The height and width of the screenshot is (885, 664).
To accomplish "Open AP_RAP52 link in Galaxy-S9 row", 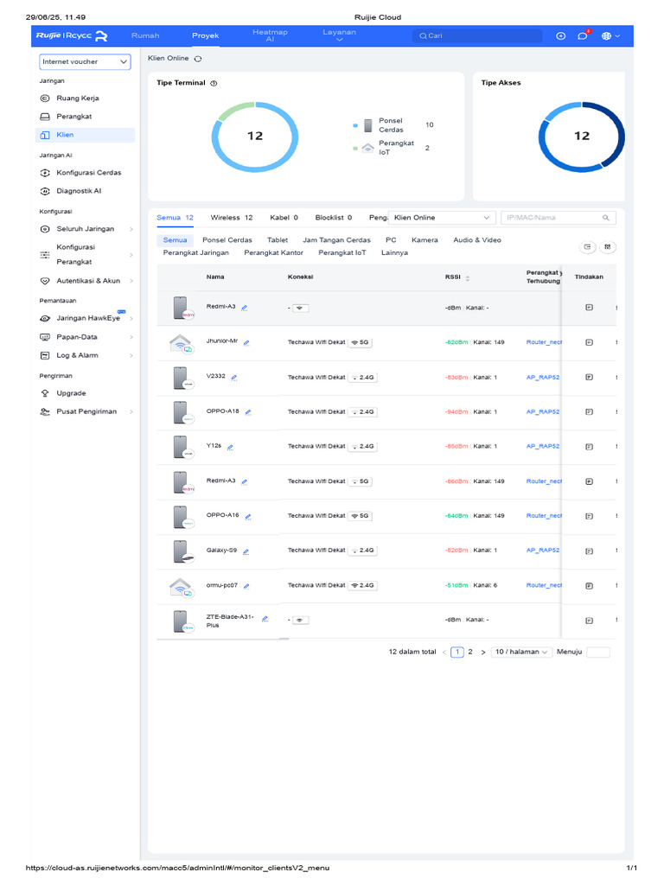I will pos(543,551).
